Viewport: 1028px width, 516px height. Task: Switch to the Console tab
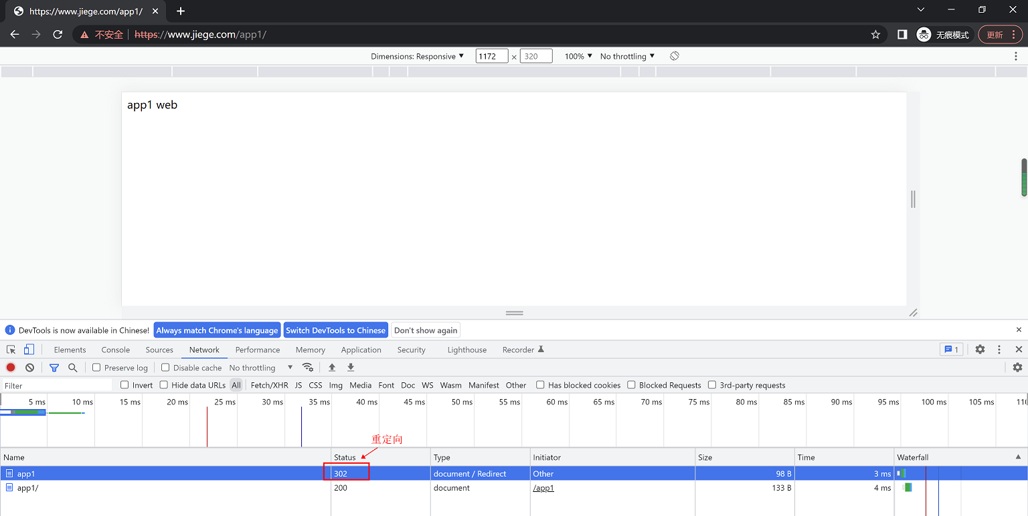[x=116, y=350]
